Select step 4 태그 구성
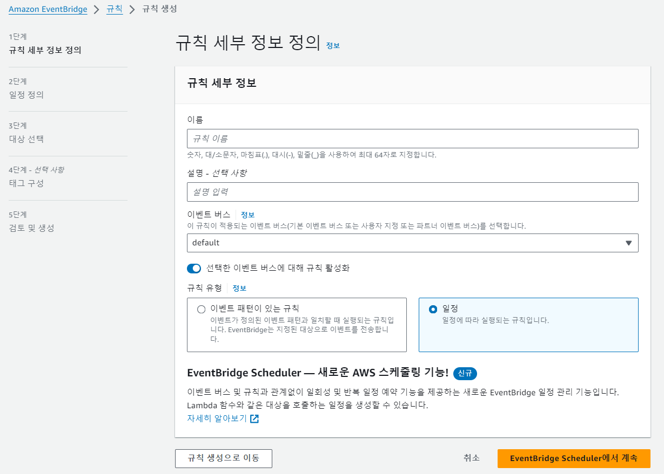 point(26,183)
